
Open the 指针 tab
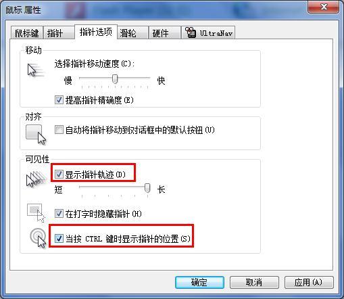coord(59,33)
